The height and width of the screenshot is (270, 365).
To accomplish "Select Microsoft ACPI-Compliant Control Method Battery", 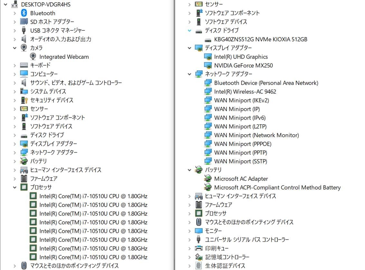I will click(277, 187).
